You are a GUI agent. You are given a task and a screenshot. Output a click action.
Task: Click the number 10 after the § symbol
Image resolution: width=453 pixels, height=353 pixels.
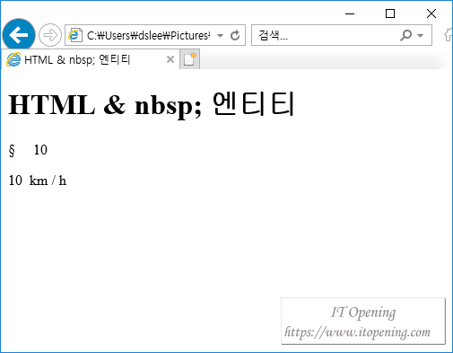point(40,150)
